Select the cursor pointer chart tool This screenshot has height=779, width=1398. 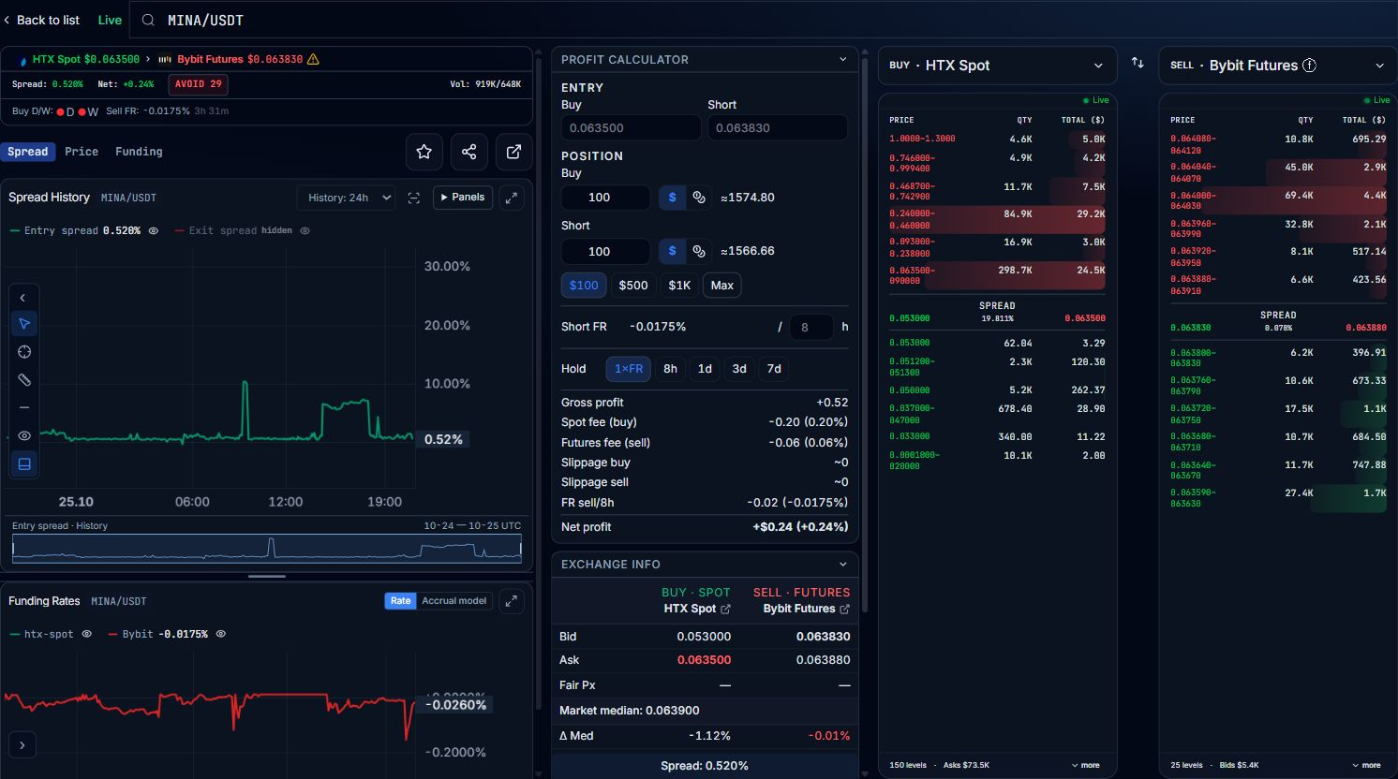[24, 324]
